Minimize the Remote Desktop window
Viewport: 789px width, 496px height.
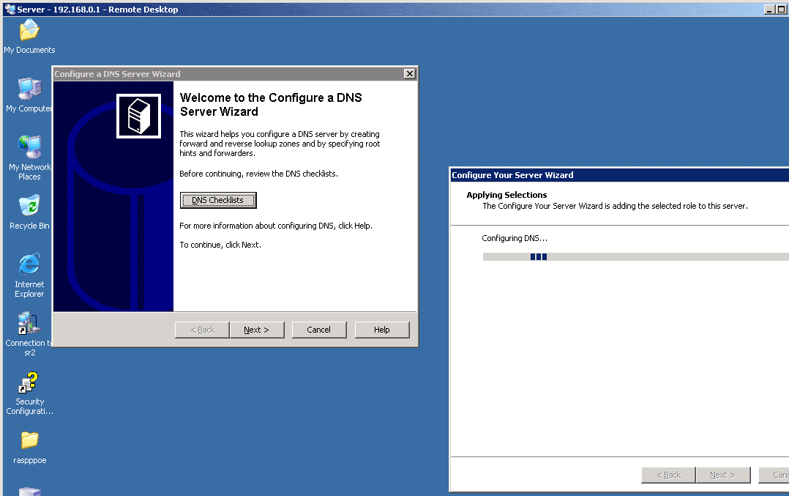point(769,9)
